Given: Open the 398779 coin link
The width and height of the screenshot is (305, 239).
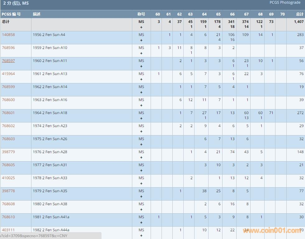Looking at the screenshot, I should [8, 152].
